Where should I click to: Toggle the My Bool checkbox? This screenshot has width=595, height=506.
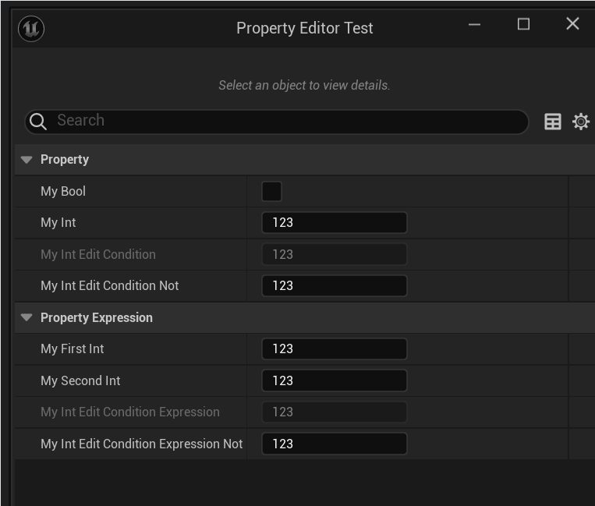point(271,191)
